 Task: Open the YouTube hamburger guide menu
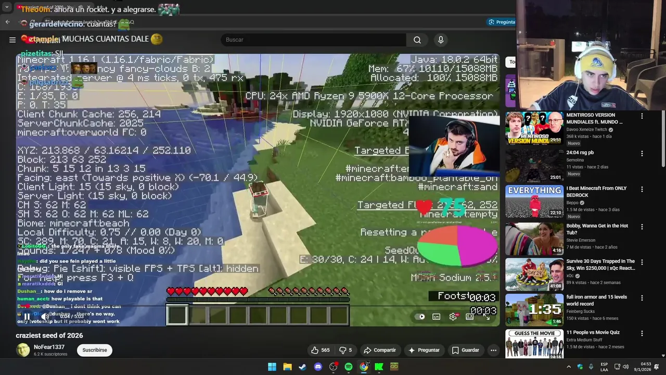tap(12, 40)
